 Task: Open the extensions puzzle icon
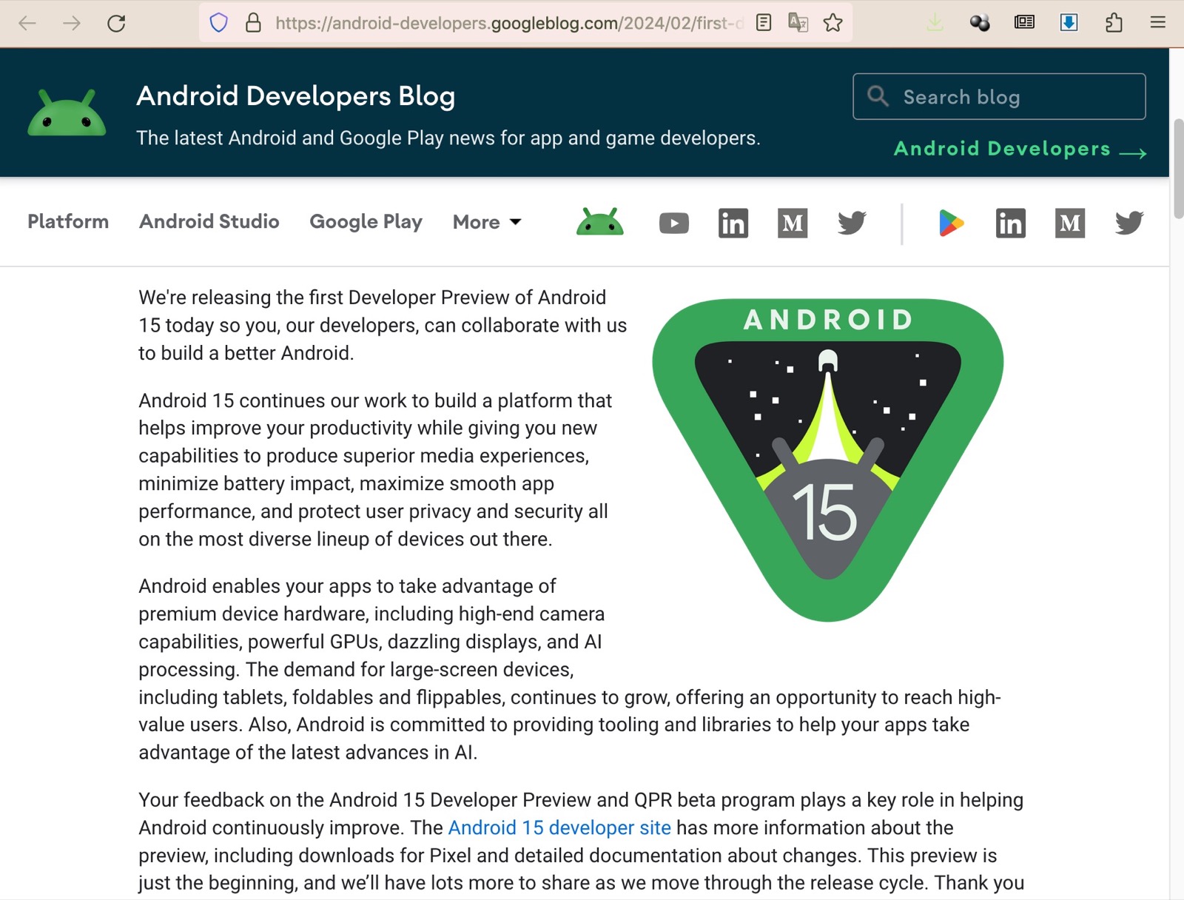point(1114,23)
